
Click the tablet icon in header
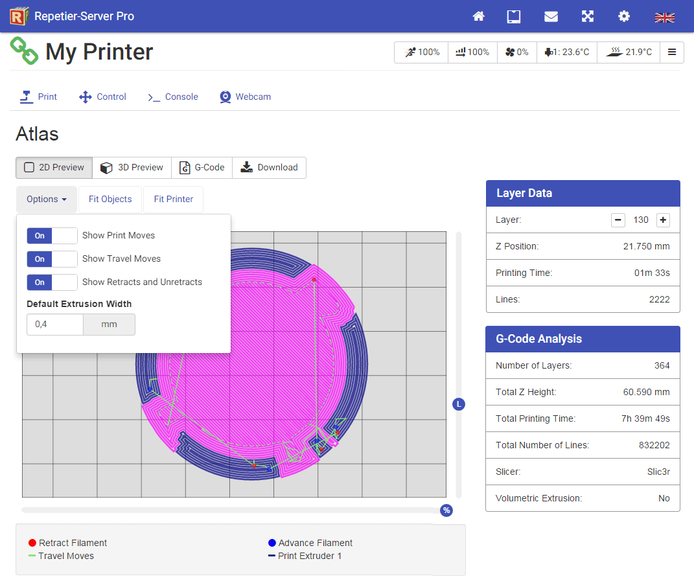click(514, 17)
